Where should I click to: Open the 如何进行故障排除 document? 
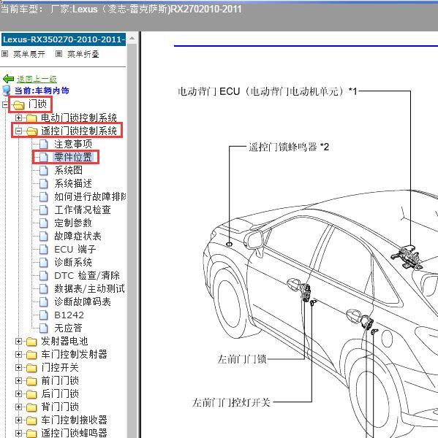tap(90, 196)
